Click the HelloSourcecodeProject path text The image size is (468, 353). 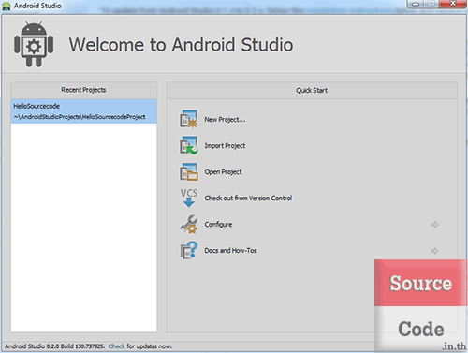pos(80,117)
